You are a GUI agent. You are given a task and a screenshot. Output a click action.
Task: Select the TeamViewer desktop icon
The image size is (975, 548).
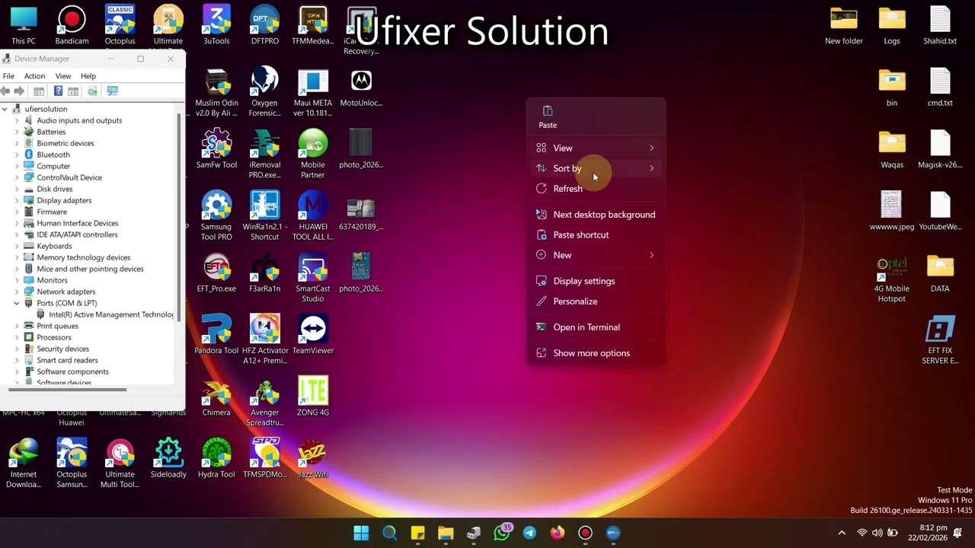coord(312,335)
